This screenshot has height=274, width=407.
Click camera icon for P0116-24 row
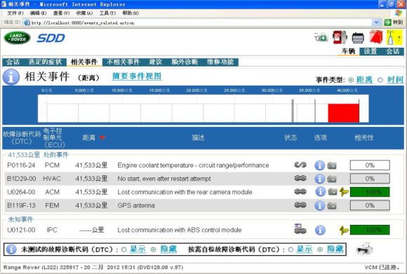pos(332,165)
